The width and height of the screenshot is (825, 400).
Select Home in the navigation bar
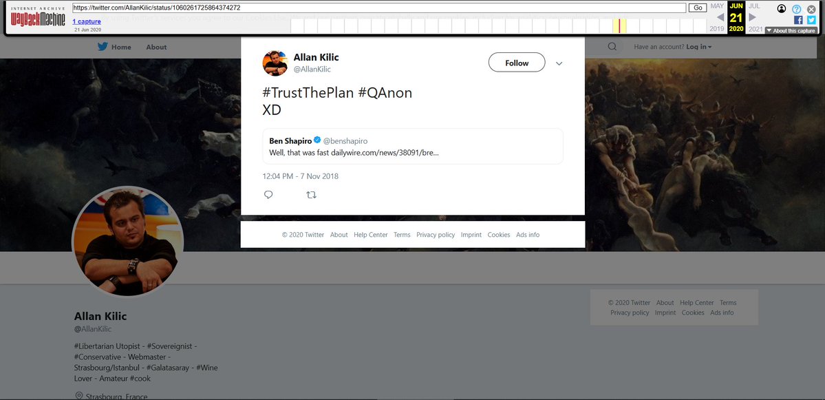point(120,46)
